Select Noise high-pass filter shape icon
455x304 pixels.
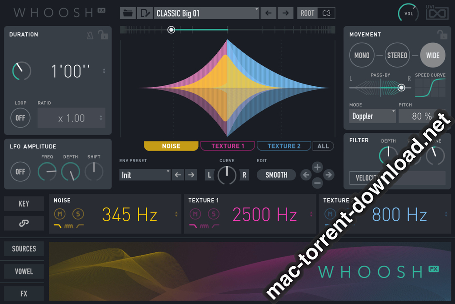[x=80, y=226]
